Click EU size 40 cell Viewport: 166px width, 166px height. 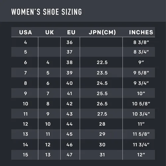point(69,83)
